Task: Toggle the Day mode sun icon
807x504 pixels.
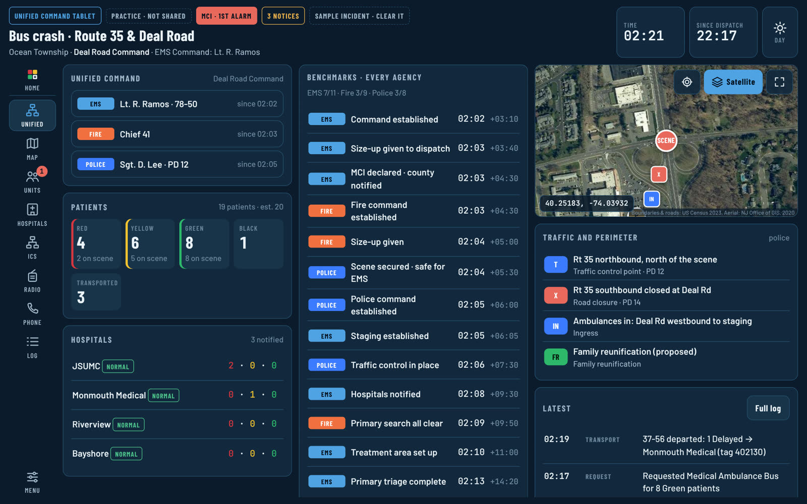Action: click(780, 32)
